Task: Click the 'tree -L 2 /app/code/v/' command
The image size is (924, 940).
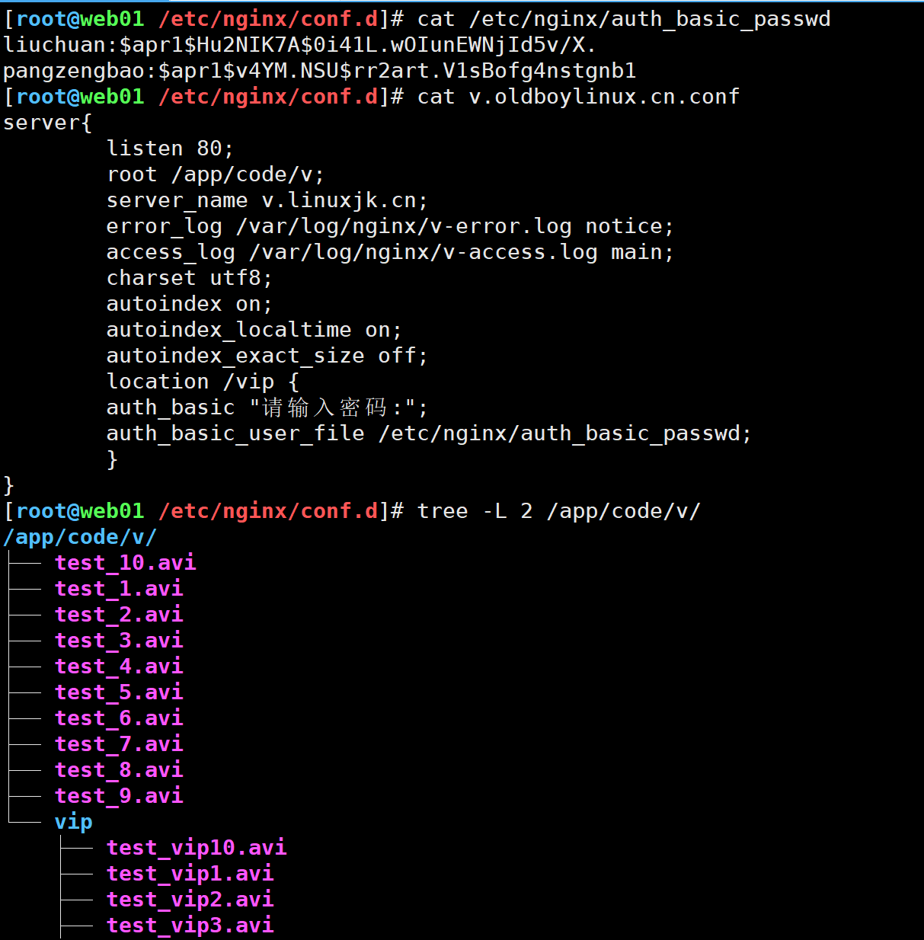Action: click(558, 511)
